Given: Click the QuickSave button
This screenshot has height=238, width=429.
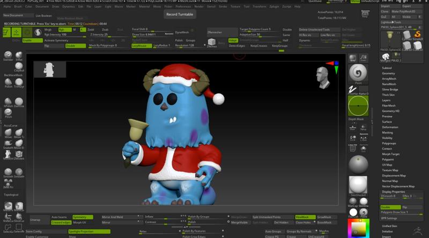Looking at the screenshot, I should 315,2.
